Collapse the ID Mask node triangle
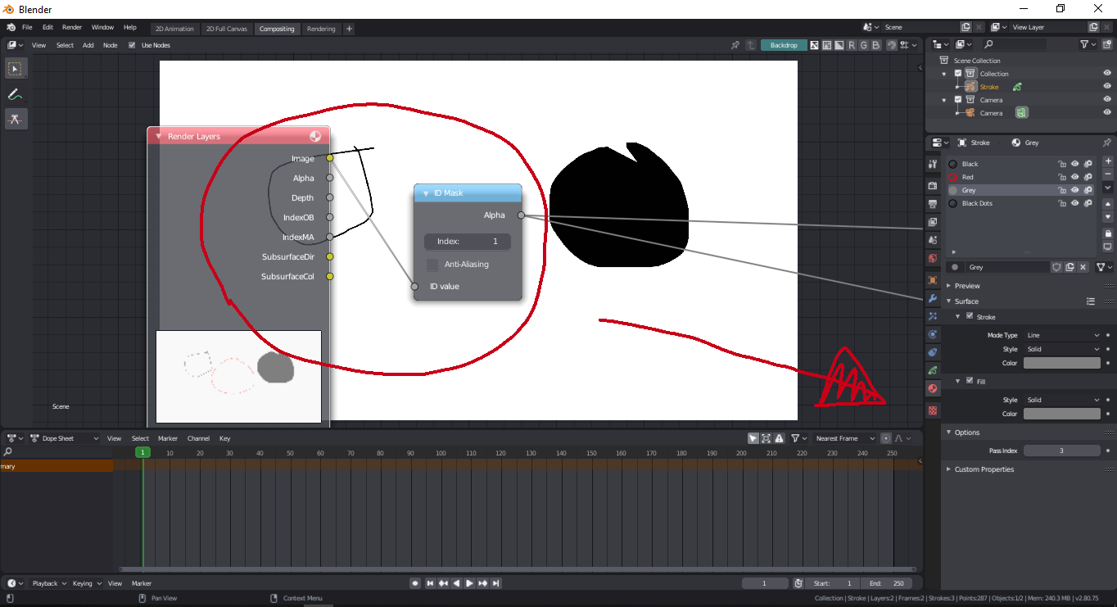 (426, 193)
